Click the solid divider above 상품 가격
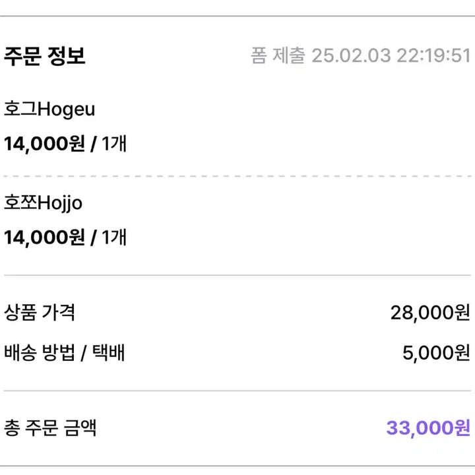 237,275
